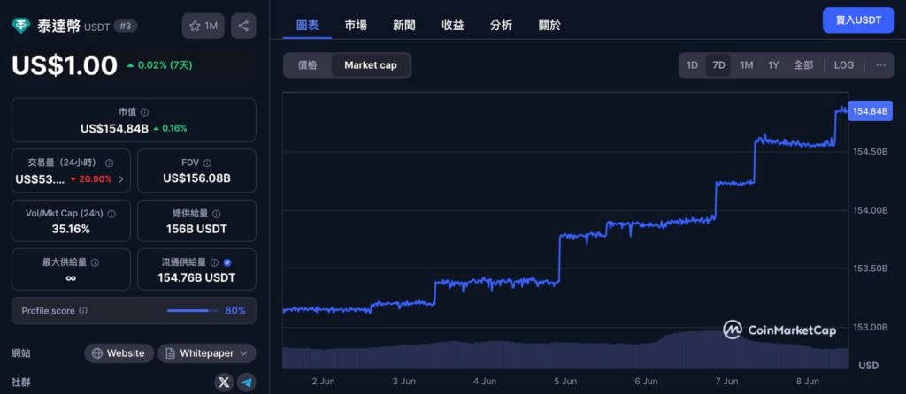Click the USD currency label on chart
906x394 pixels.
(x=869, y=366)
